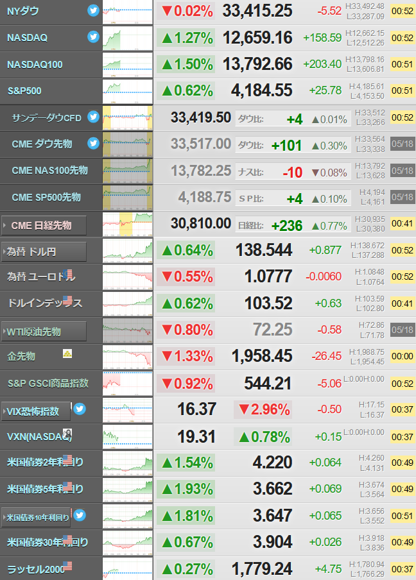Click the NASDAQ100 label

click(35, 64)
